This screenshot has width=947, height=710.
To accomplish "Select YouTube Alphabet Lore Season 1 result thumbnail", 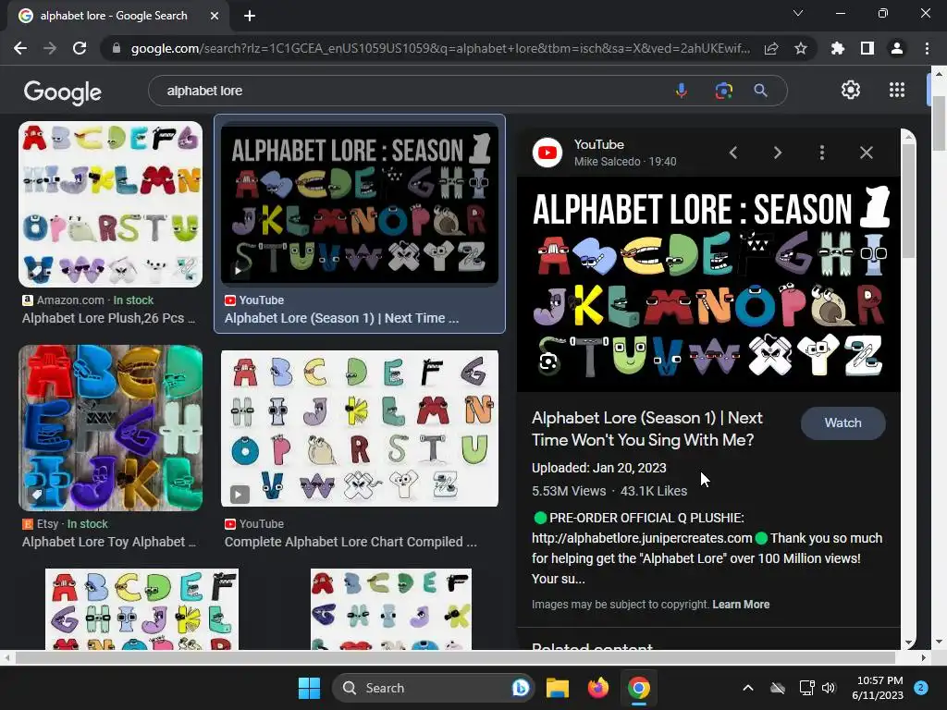I will pyautogui.click(x=360, y=204).
